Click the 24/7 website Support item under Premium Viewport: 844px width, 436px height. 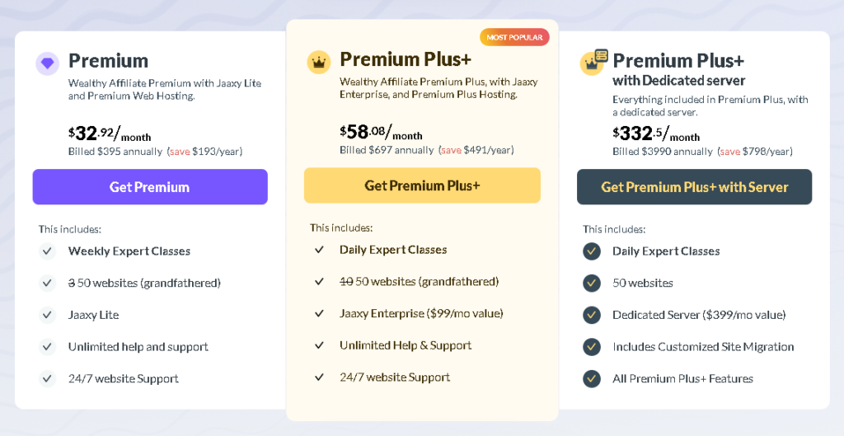point(124,378)
